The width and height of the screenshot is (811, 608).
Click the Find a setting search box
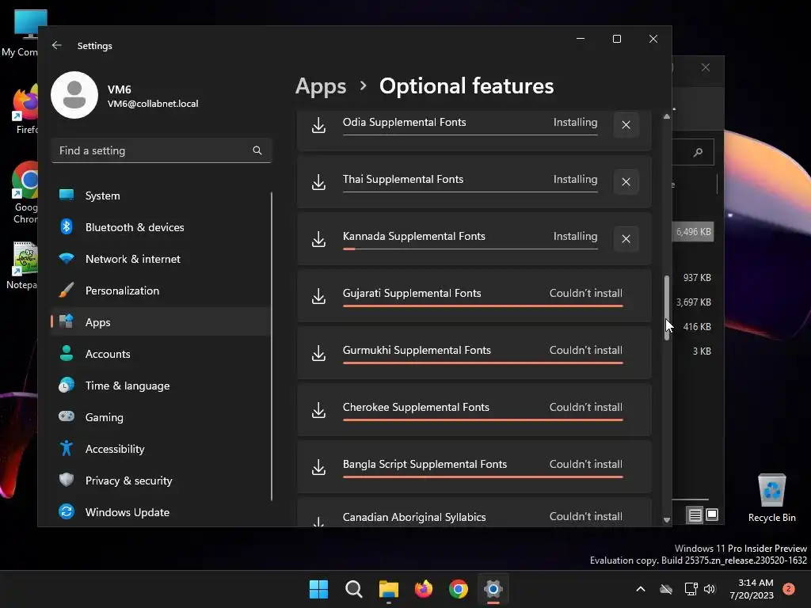pyautogui.click(x=162, y=150)
